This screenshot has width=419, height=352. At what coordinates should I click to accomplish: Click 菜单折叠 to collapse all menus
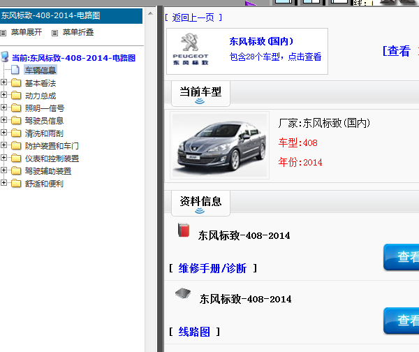tap(78, 32)
